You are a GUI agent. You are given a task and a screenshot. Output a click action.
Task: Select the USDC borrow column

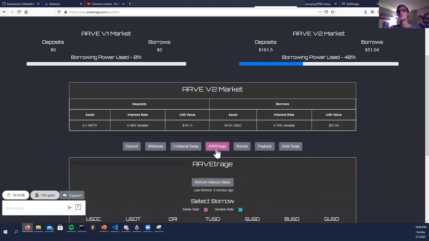[94, 219]
